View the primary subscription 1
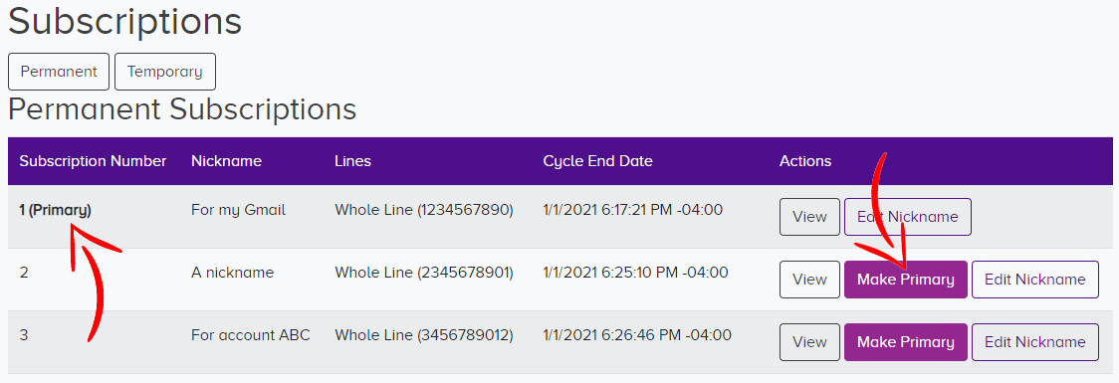Image resolution: width=1119 pixels, height=383 pixels. 809,217
